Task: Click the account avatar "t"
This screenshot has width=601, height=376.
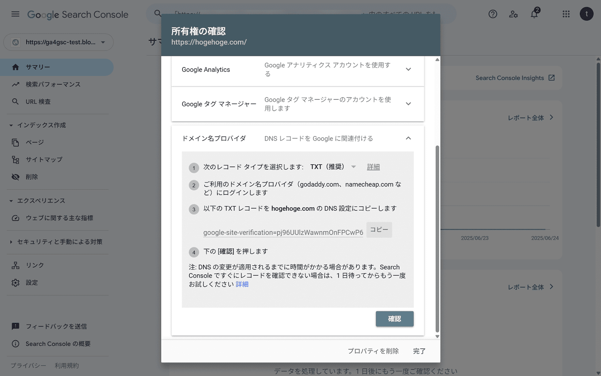Action: [x=586, y=14]
